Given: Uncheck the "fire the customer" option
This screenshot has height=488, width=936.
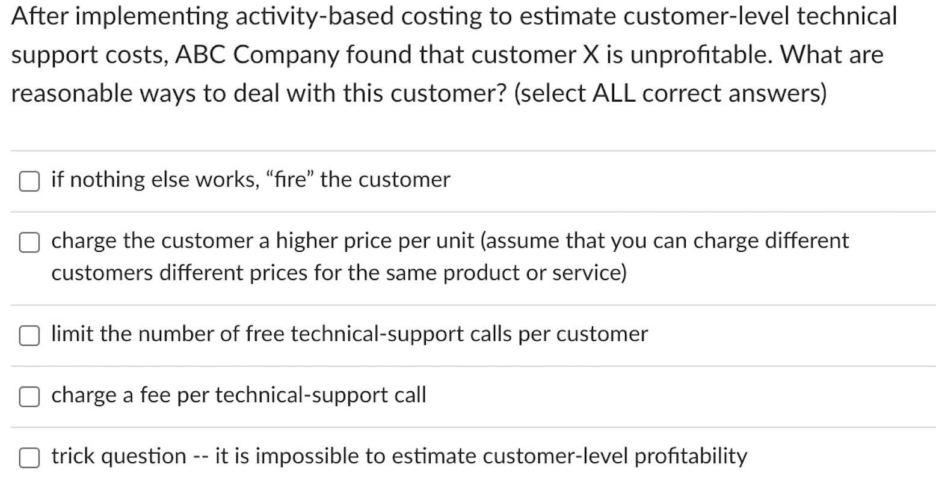Looking at the screenshot, I should [28, 180].
